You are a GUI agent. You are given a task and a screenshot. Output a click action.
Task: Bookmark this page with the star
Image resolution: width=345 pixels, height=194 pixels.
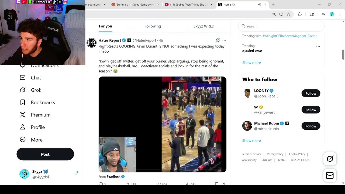[289, 14]
